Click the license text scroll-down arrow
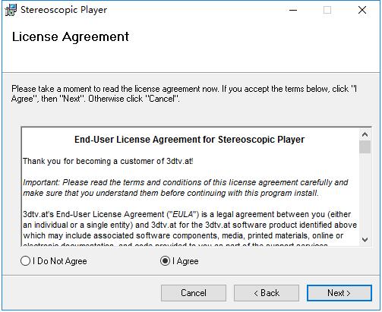 [x=365, y=239]
